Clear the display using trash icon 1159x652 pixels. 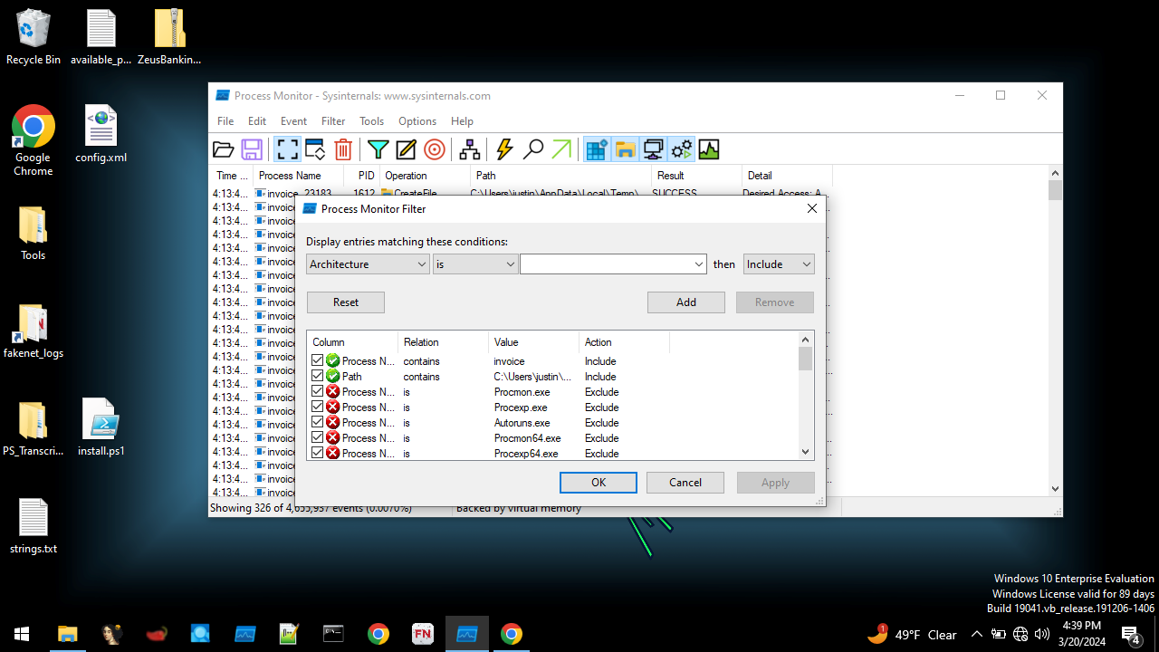click(x=342, y=149)
